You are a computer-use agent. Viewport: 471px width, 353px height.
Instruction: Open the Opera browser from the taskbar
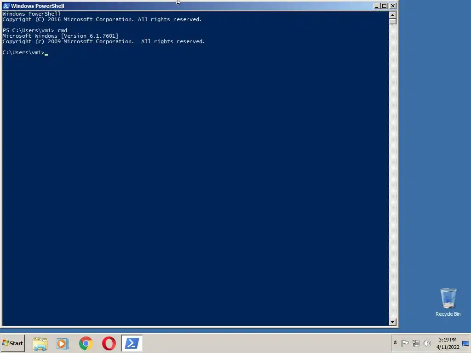[109, 343]
